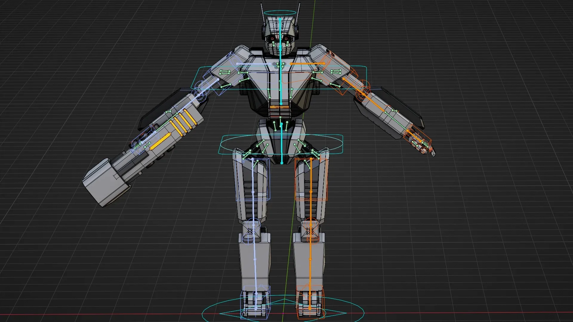
Task: Select the lavender right shoulder bone
Action: point(253,64)
